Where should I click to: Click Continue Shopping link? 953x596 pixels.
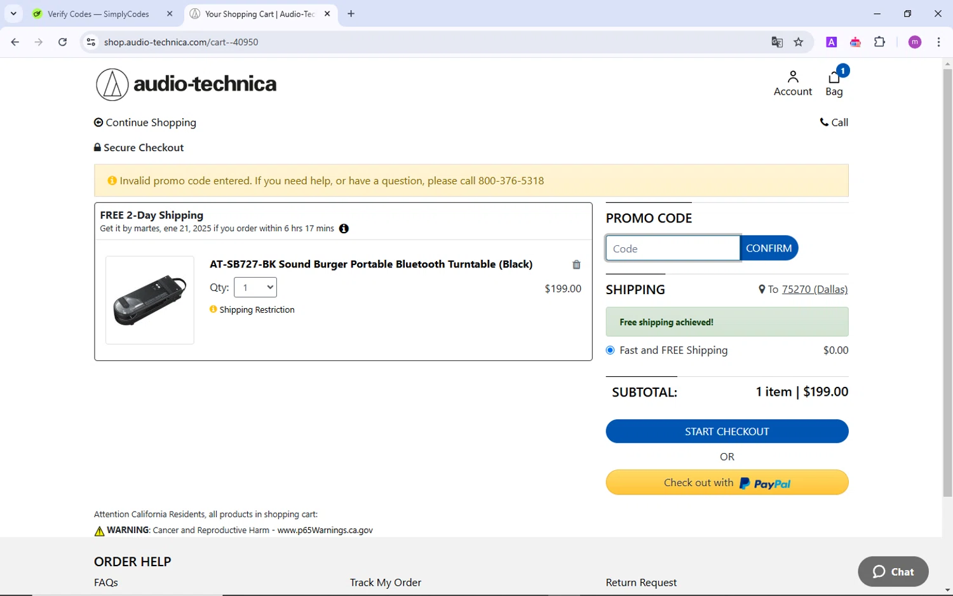(145, 123)
